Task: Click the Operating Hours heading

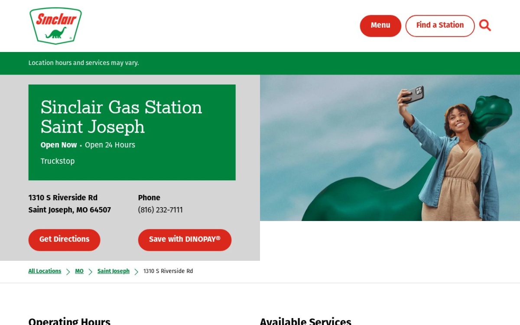Action: (x=69, y=321)
